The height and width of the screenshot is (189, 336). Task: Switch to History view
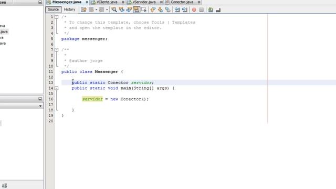69,9
